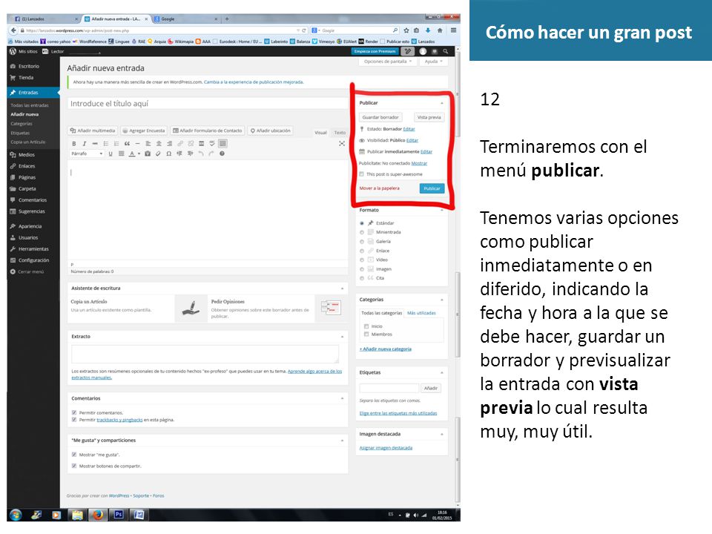Toggle Mostrar botones de compartir checkbox
This screenshot has width=712, height=534.
(x=74, y=466)
